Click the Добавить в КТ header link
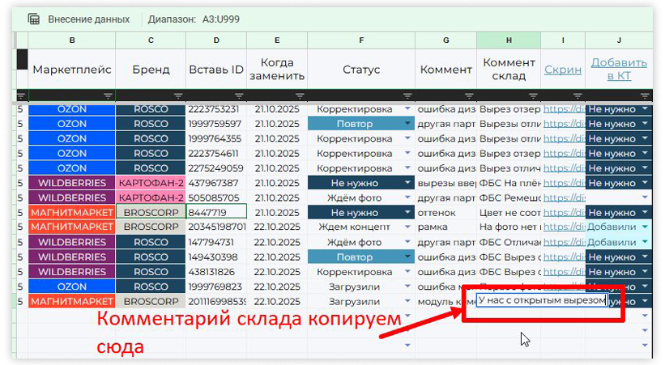 click(x=619, y=70)
